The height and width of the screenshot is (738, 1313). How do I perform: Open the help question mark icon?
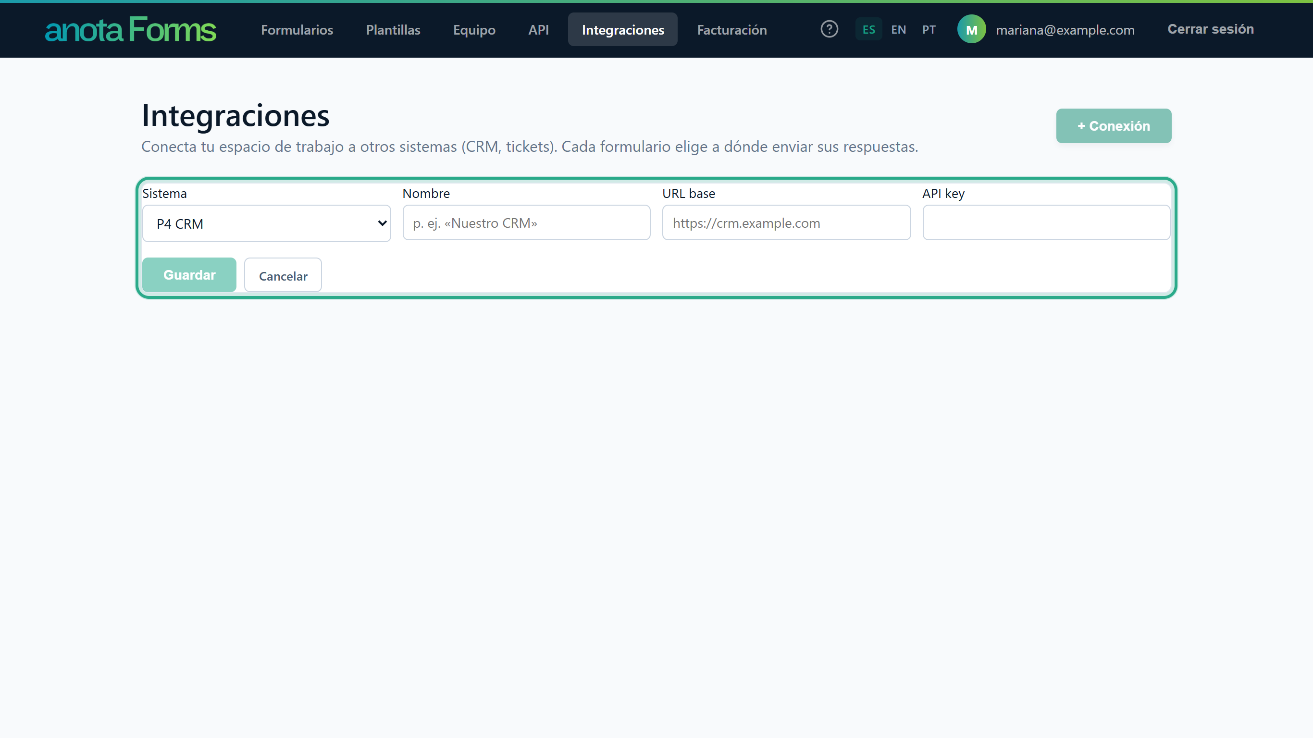click(x=830, y=29)
